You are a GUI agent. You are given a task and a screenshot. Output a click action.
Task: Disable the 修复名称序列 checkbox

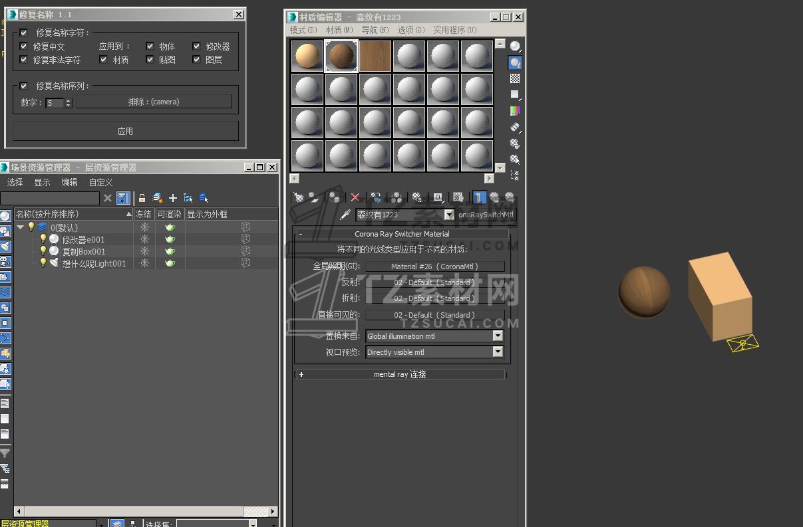(x=24, y=86)
